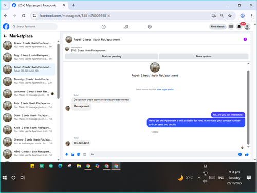Open the Chrome profile icon
This screenshot has height=193, width=257.
click(x=242, y=16)
